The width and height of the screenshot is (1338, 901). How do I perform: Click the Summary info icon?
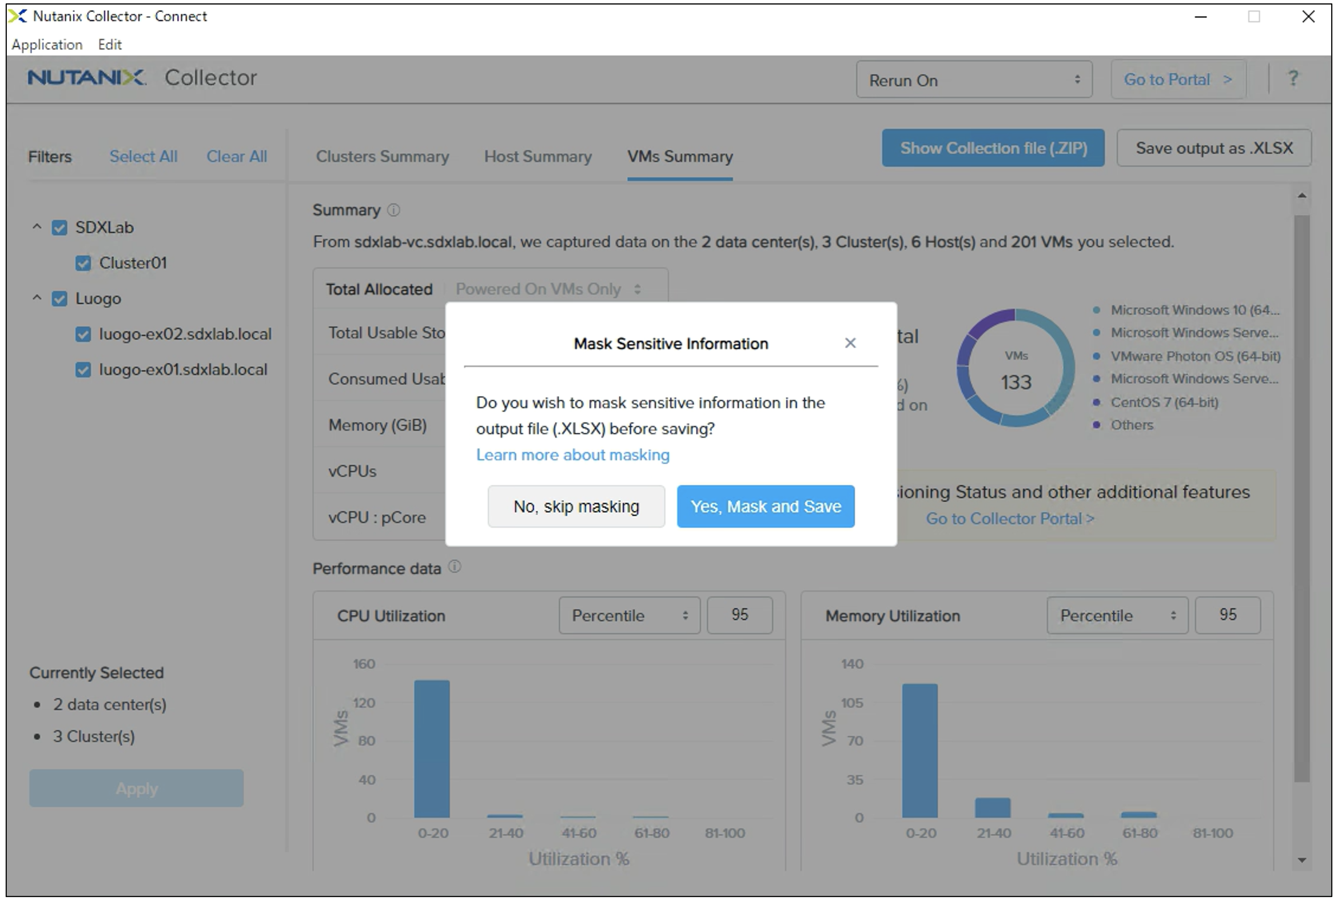click(x=394, y=210)
